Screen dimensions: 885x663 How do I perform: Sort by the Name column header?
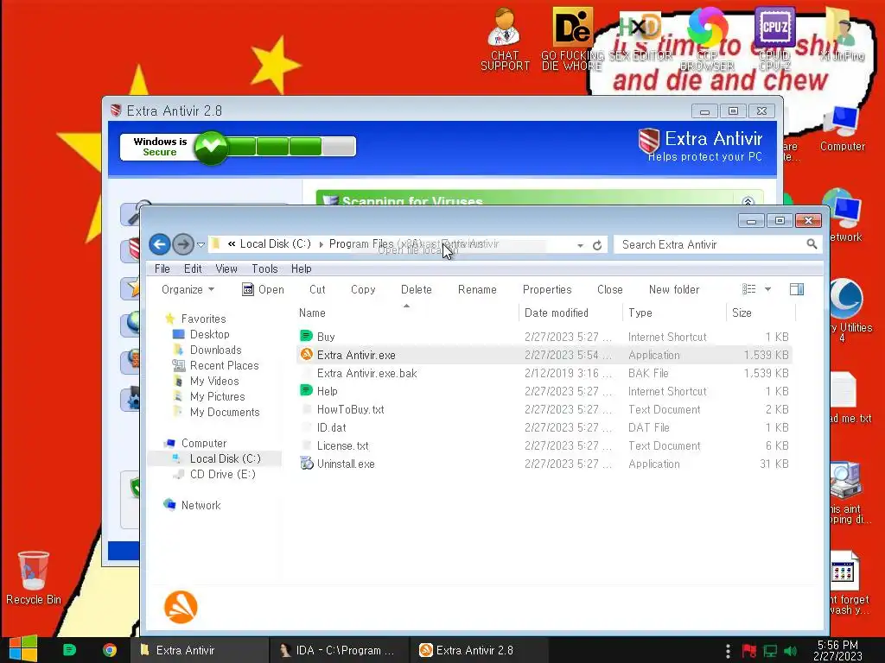(312, 313)
